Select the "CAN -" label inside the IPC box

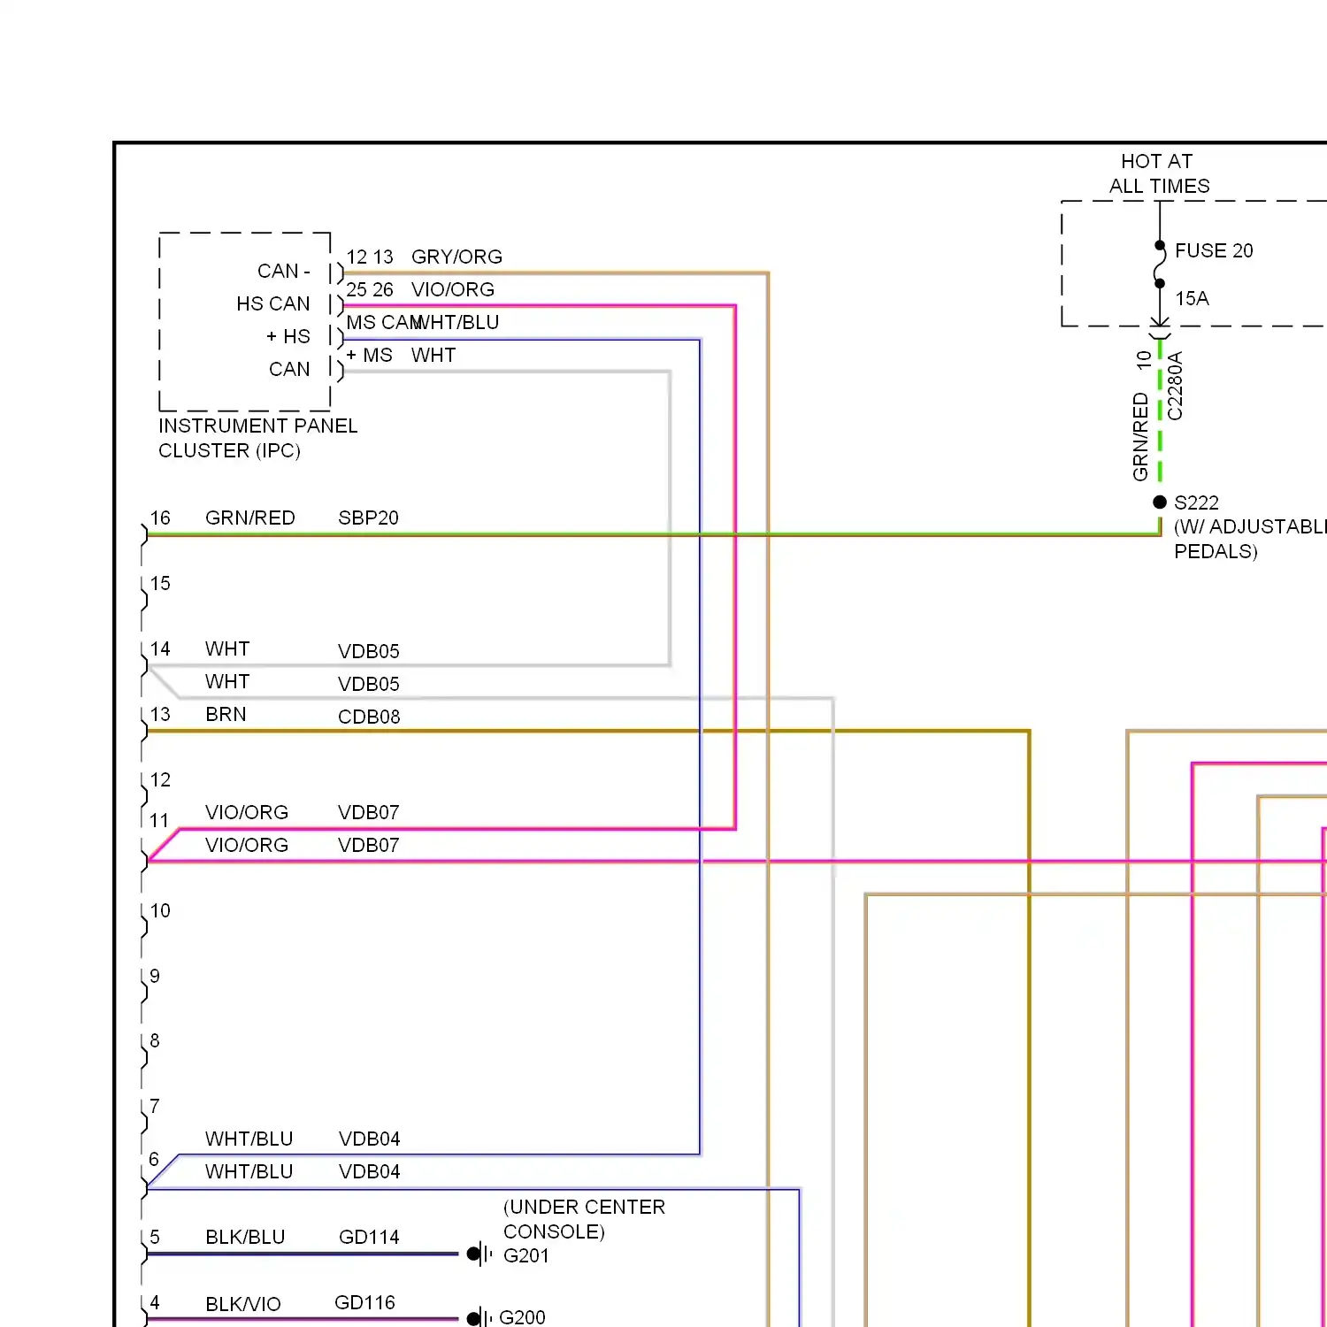tap(284, 271)
